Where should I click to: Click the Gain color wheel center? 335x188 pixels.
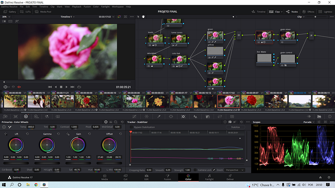78,145
